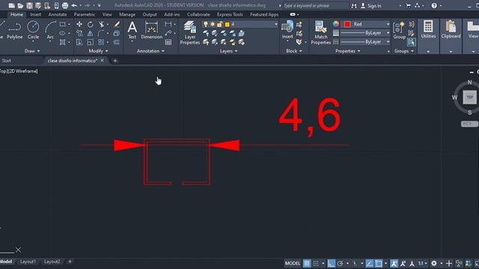Select the Circle drawing tool
The width and height of the screenshot is (479, 269).
[33, 30]
